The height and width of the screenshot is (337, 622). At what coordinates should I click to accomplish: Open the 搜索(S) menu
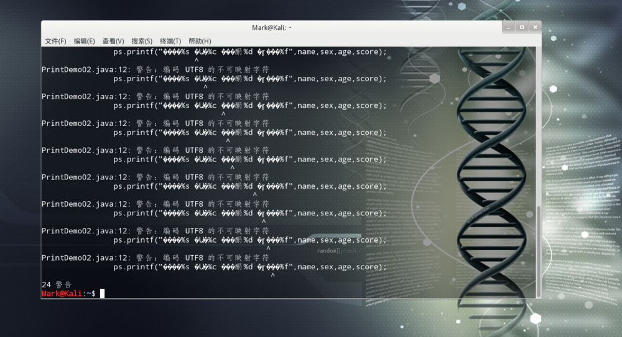click(142, 41)
